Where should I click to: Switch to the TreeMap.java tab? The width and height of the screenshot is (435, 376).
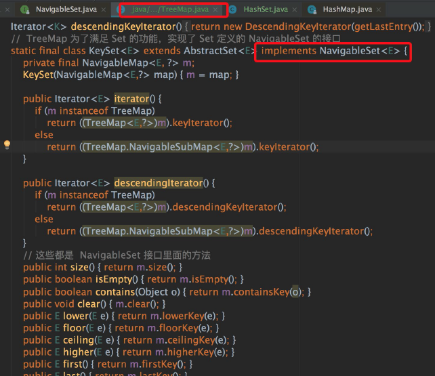click(170, 9)
